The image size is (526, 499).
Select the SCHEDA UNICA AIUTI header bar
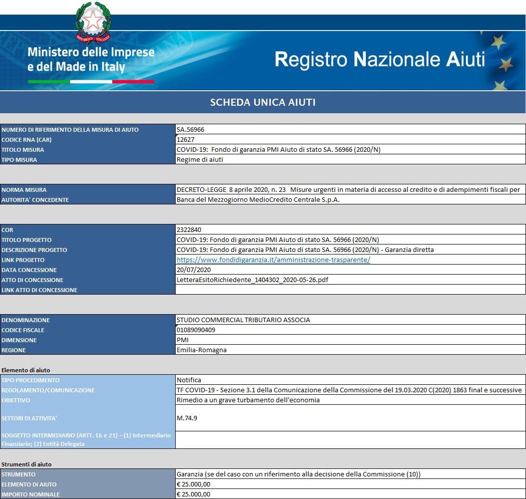(x=263, y=103)
